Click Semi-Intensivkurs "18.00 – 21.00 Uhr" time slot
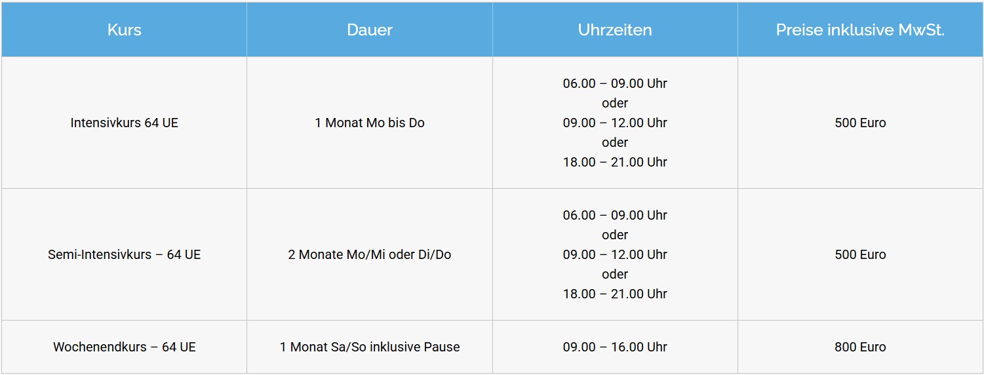The image size is (984, 375). [615, 294]
